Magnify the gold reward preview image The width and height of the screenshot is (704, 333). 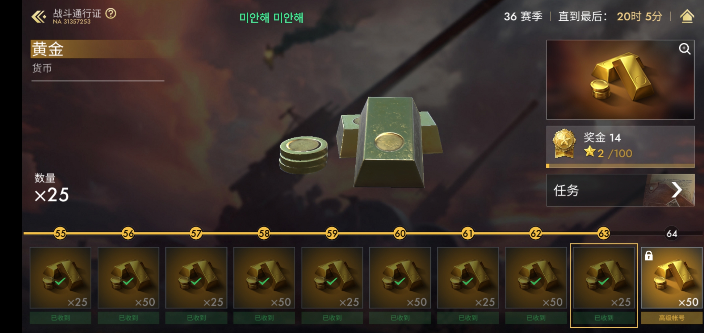(x=684, y=49)
